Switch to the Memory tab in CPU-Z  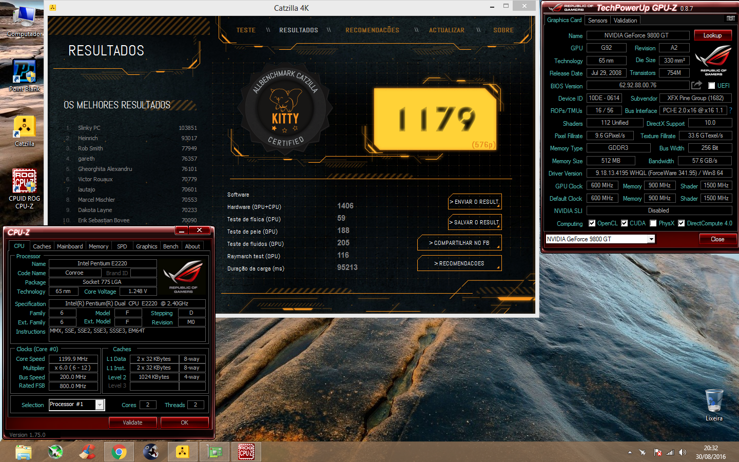(x=99, y=246)
